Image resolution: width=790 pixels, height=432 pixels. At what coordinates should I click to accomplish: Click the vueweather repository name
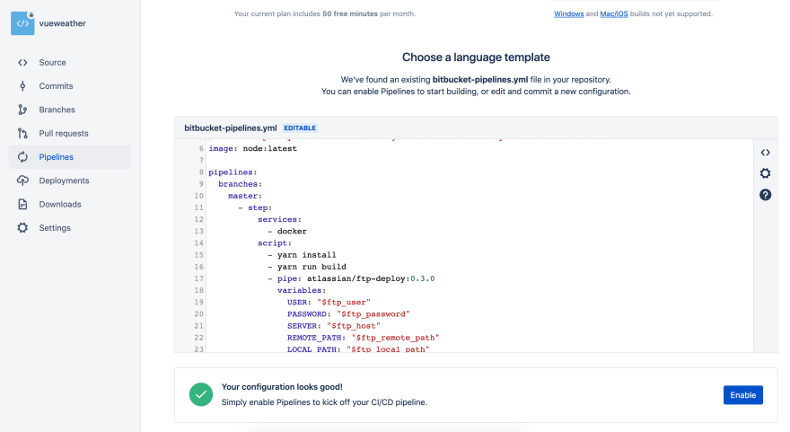(63, 23)
